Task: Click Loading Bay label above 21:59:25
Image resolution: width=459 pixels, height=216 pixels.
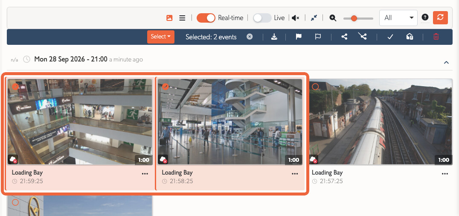Action: click(27, 172)
